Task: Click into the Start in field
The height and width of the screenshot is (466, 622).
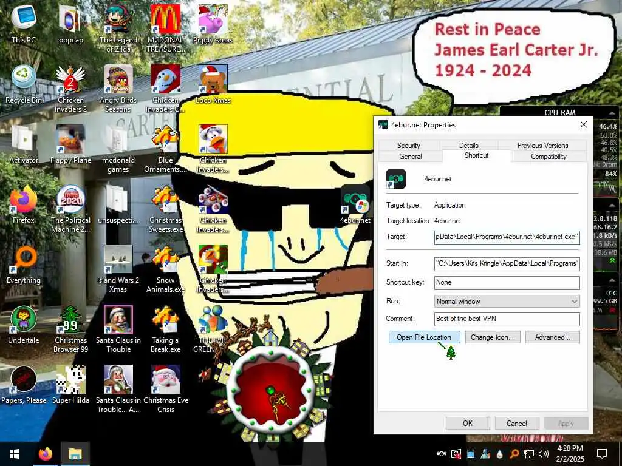Action: pyautogui.click(x=507, y=263)
